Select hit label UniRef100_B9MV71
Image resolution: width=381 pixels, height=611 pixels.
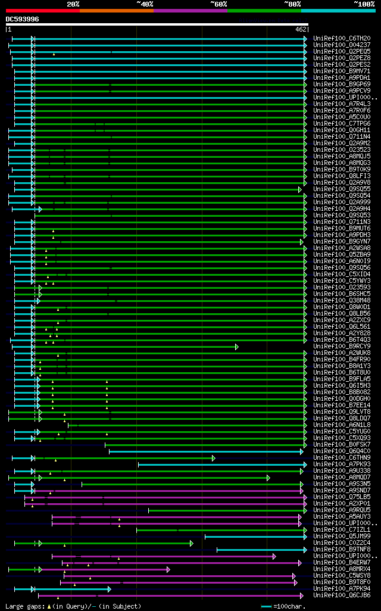coord(342,71)
